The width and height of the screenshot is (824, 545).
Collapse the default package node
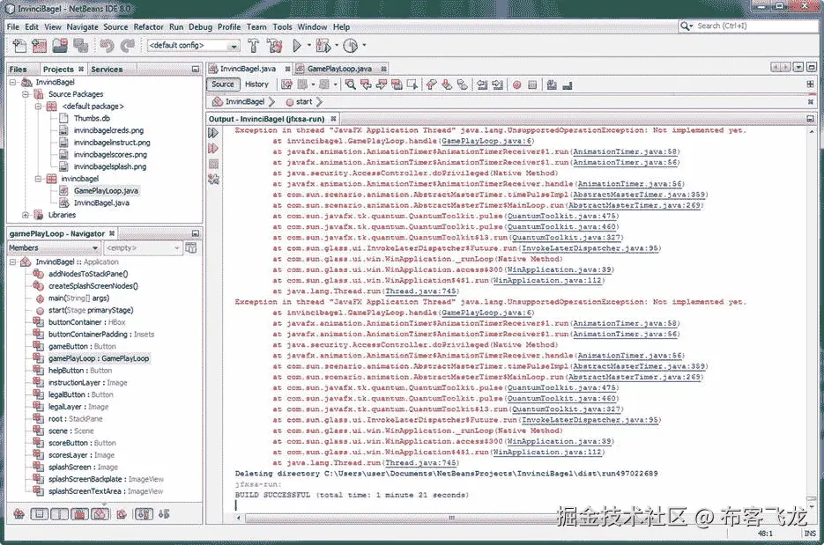tap(38, 107)
